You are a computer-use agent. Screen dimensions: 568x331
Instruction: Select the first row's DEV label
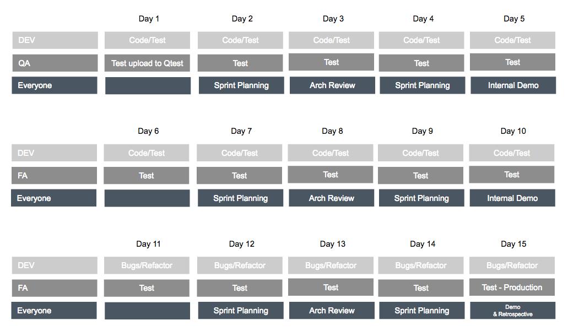tap(55, 40)
